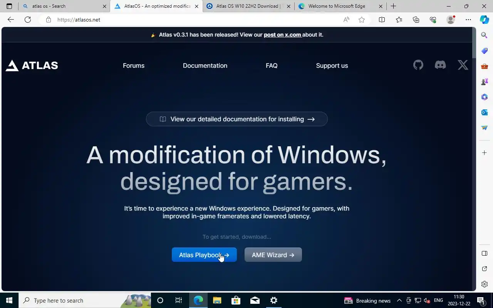493x308 pixels.
Task: Customize sidebar with the plus icon
Action: tap(485, 153)
